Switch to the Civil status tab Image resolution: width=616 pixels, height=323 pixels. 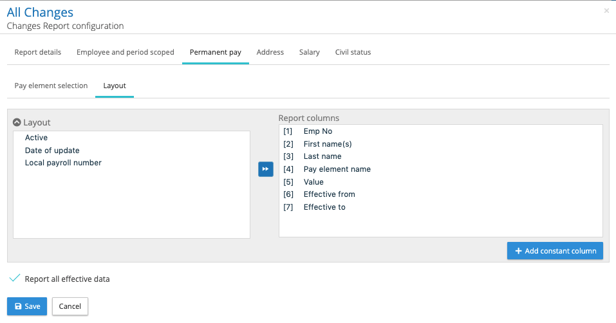(x=353, y=52)
